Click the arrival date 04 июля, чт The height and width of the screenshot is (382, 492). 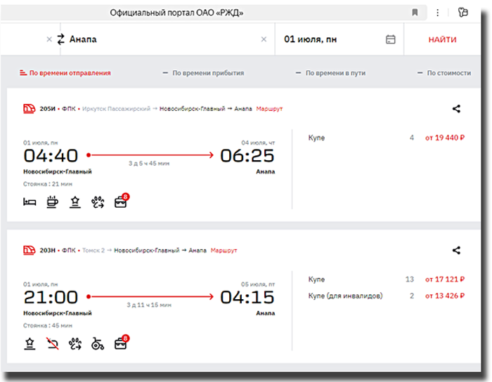(x=258, y=143)
